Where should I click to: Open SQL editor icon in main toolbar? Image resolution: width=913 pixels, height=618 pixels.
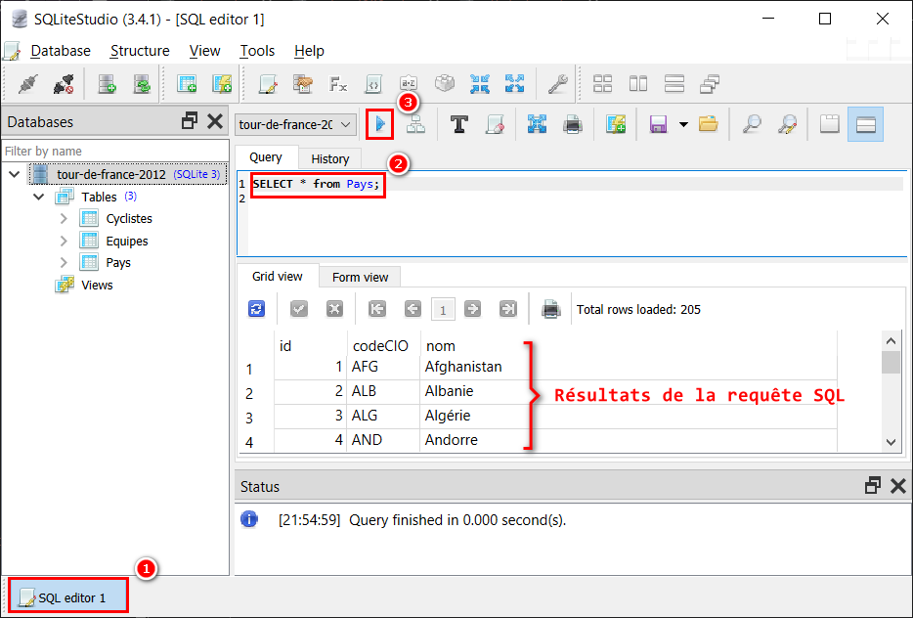point(267,84)
